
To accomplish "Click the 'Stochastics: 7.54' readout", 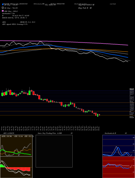I will [9, 13].
